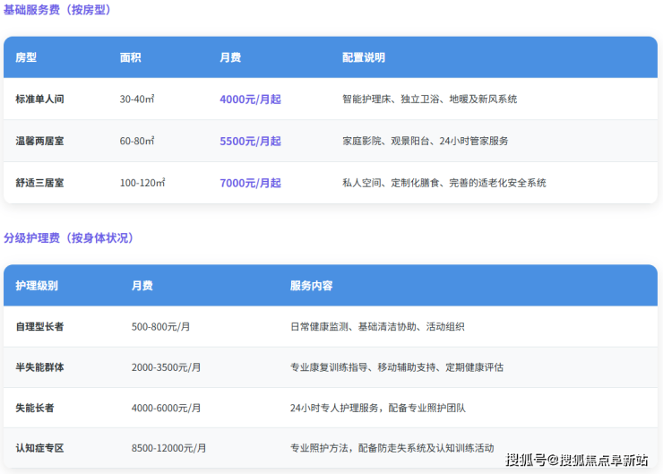This screenshot has width=663, height=474.
Task: Click the 5500元/月起 price text
Action: coord(250,142)
